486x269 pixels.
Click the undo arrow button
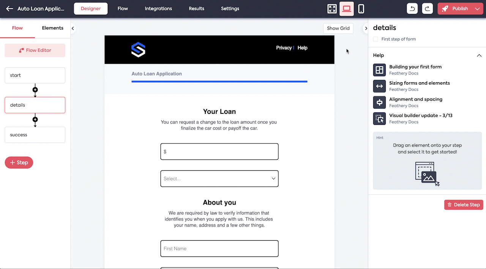(x=412, y=9)
